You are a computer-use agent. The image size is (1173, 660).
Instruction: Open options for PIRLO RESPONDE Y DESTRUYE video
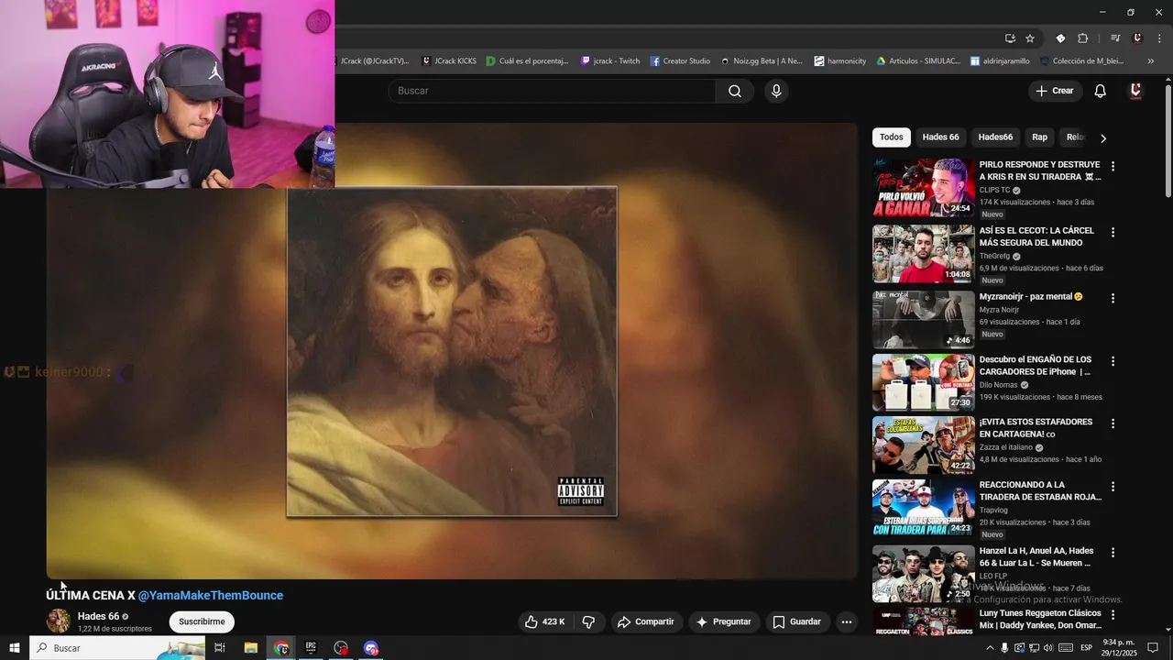click(1113, 167)
